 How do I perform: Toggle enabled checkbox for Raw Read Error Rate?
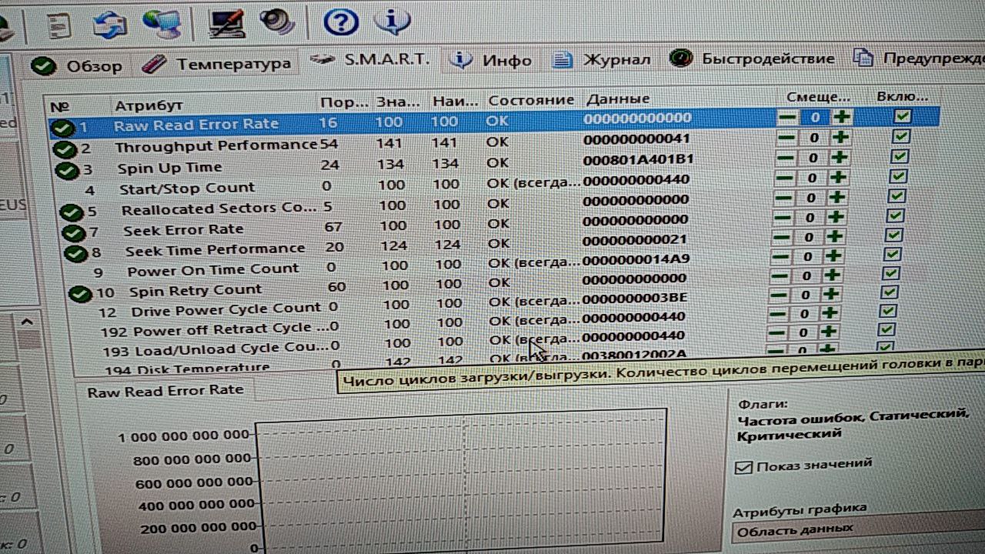(902, 117)
